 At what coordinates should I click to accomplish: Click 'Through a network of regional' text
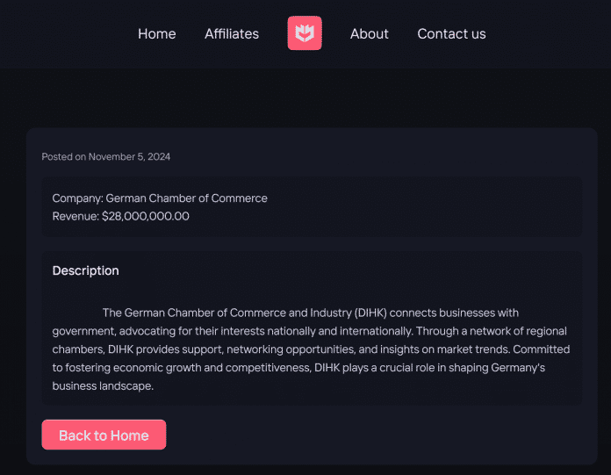[492, 331]
